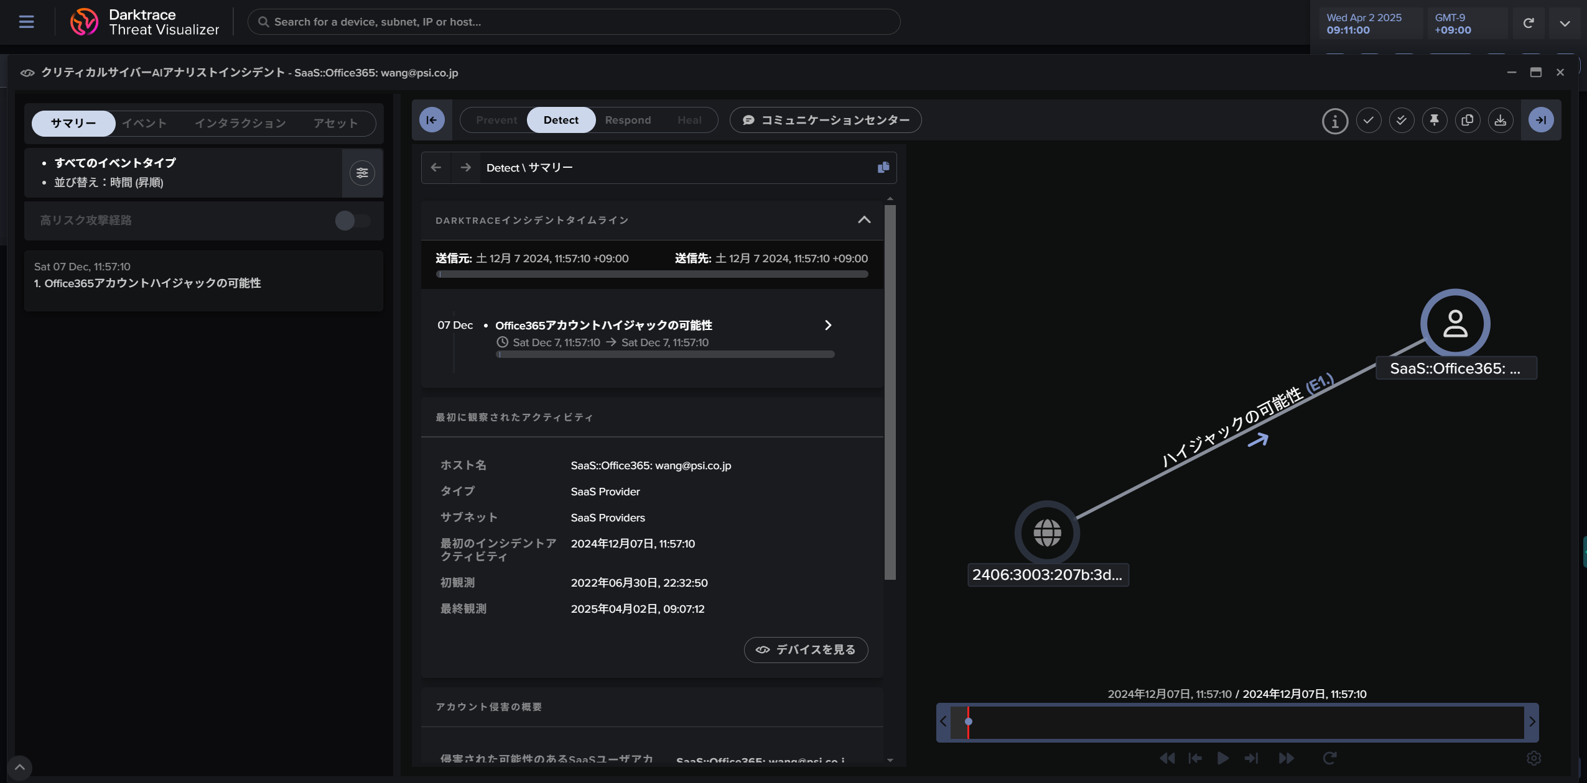The height and width of the screenshot is (783, 1587).
Task: Select the Detect stage tab
Action: [x=561, y=120]
